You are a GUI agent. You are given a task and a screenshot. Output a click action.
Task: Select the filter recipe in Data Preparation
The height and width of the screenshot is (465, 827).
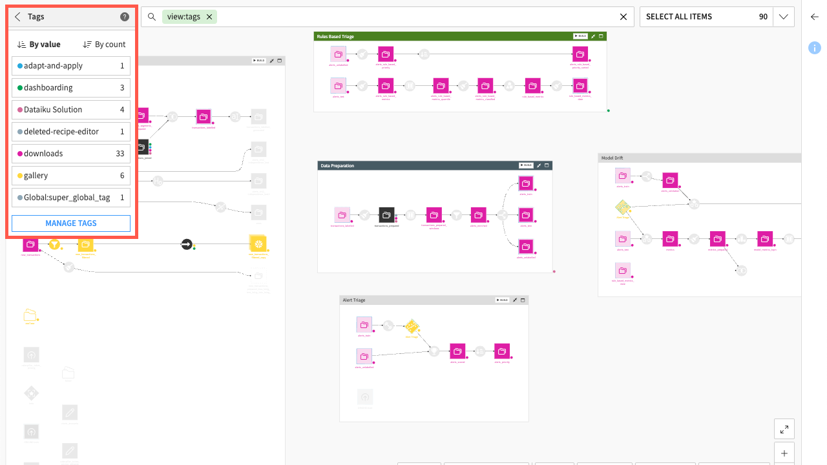[457, 215]
